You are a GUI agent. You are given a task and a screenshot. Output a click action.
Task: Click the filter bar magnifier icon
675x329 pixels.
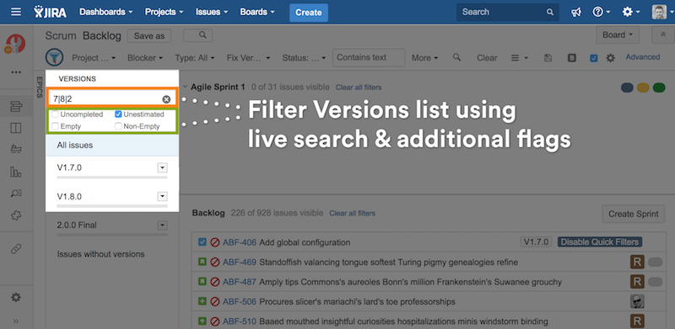[x=456, y=57]
